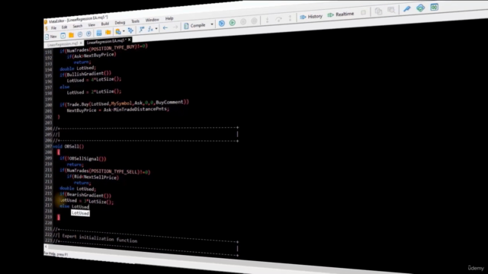Click the green debug on history play icon
This screenshot has width=488, height=274.
(x=233, y=23)
